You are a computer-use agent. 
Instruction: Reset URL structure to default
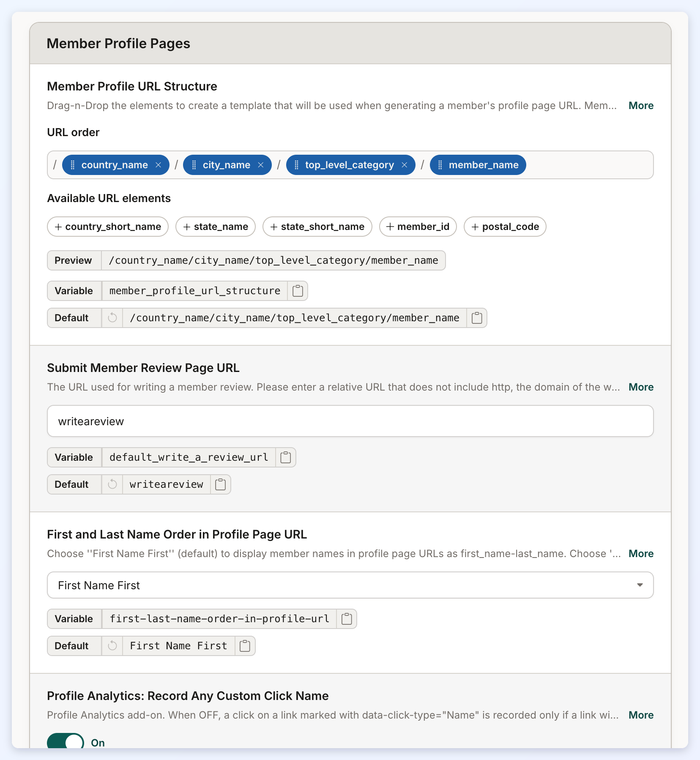coord(112,318)
